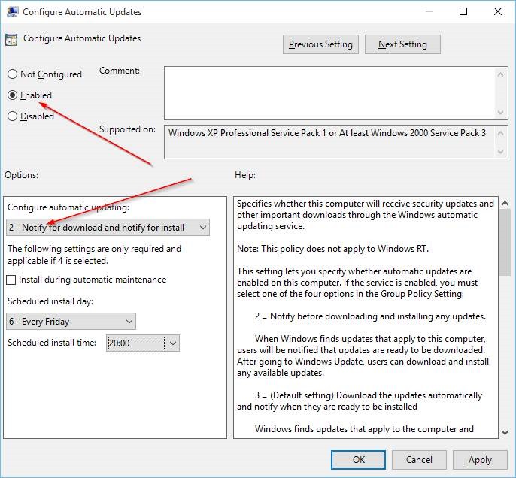Click the Previous Setting button

click(320, 44)
